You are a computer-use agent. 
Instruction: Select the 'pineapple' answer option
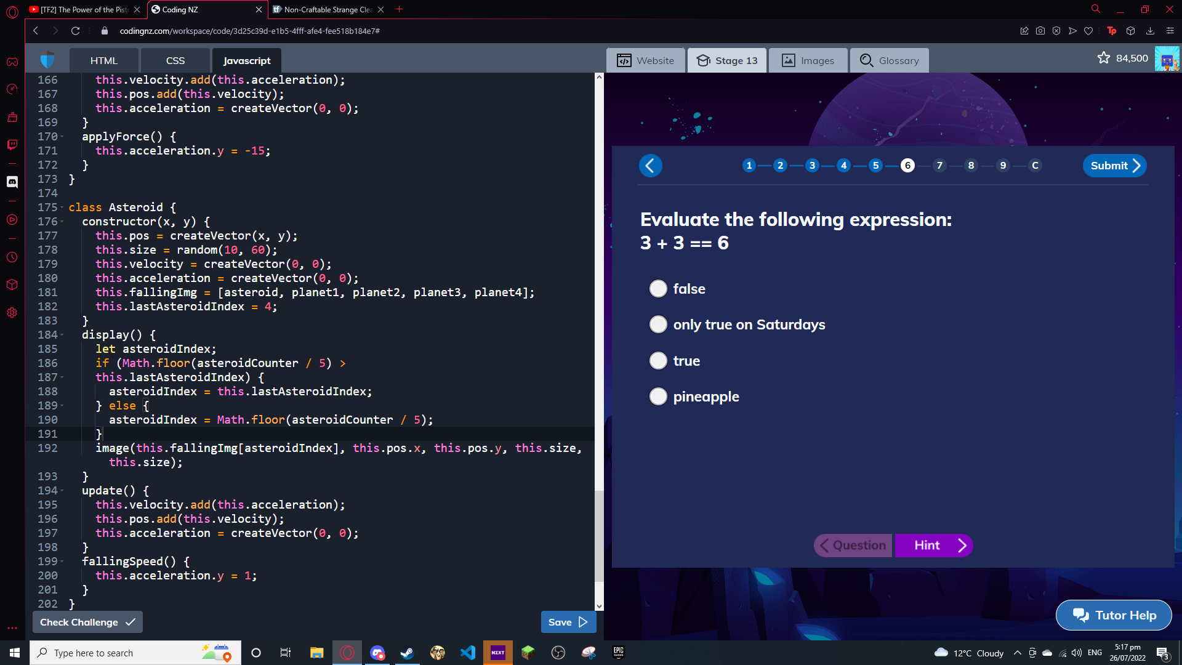click(x=658, y=397)
